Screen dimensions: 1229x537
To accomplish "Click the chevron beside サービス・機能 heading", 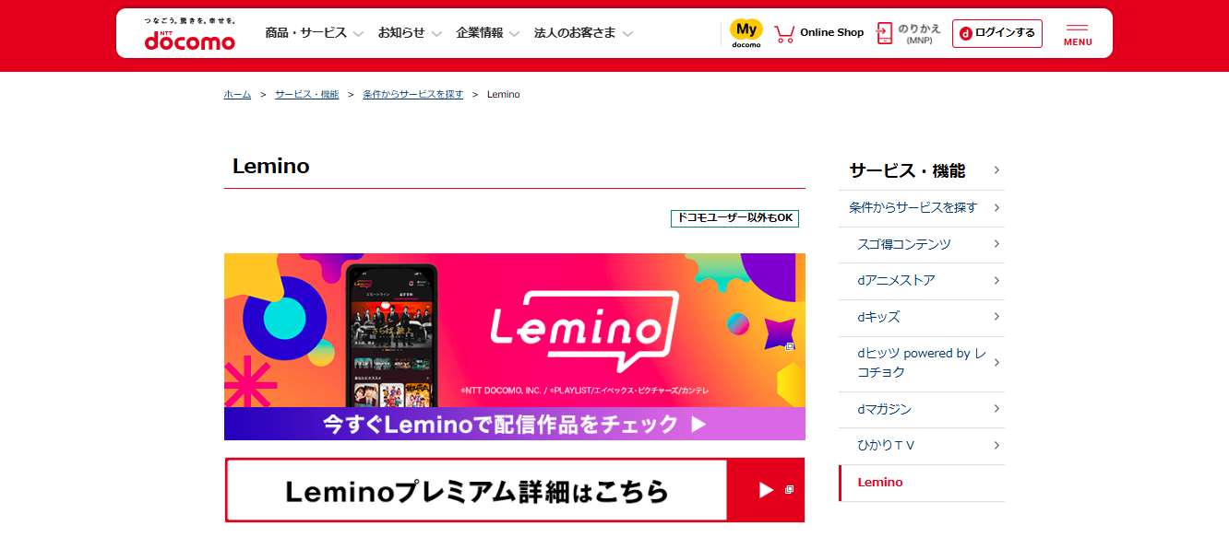I will pyautogui.click(x=996, y=170).
